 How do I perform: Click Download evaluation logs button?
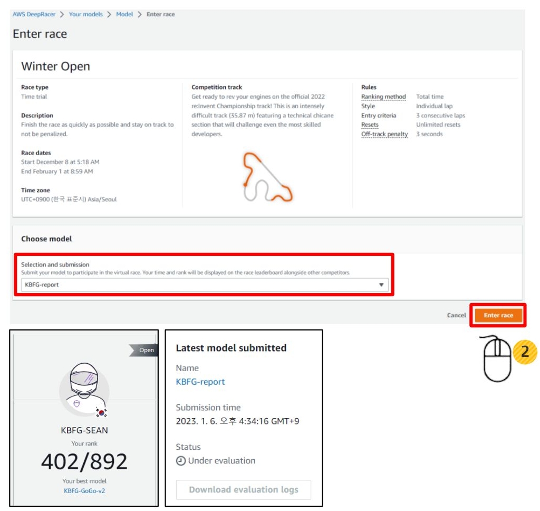[x=243, y=490]
